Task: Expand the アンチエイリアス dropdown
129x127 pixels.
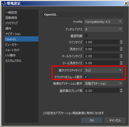Action: [104, 29]
